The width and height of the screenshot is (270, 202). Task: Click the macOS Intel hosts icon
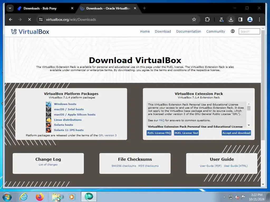49,109
